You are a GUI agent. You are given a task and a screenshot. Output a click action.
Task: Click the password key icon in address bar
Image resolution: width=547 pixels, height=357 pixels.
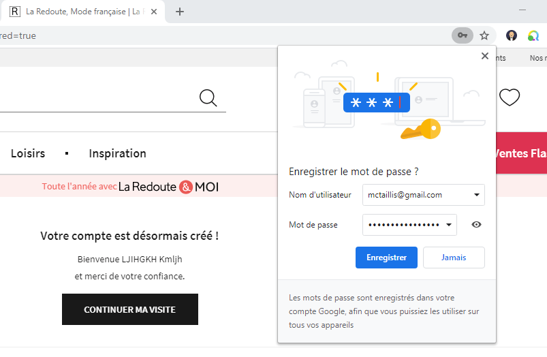click(463, 35)
